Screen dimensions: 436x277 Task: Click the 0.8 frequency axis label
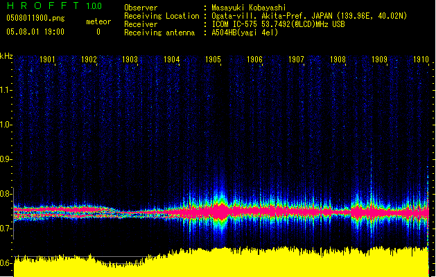[6, 194]
